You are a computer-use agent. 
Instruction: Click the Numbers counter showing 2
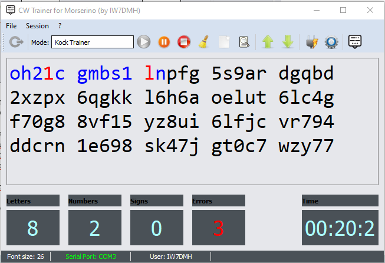click(x=95, y=228)
